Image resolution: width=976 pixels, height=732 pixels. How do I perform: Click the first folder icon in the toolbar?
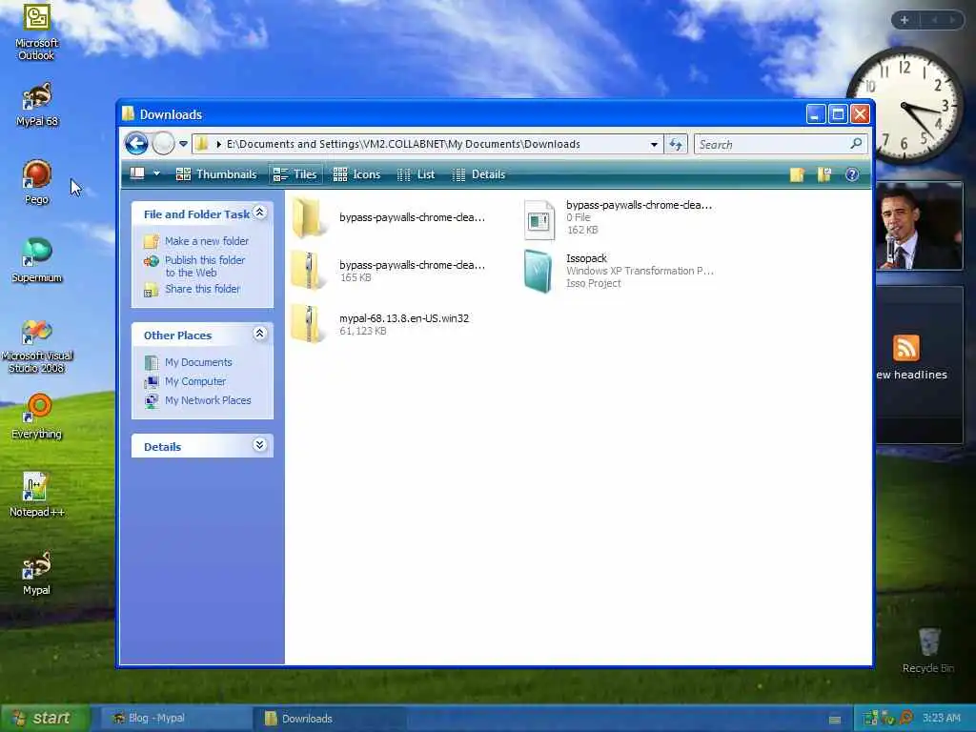797,174
